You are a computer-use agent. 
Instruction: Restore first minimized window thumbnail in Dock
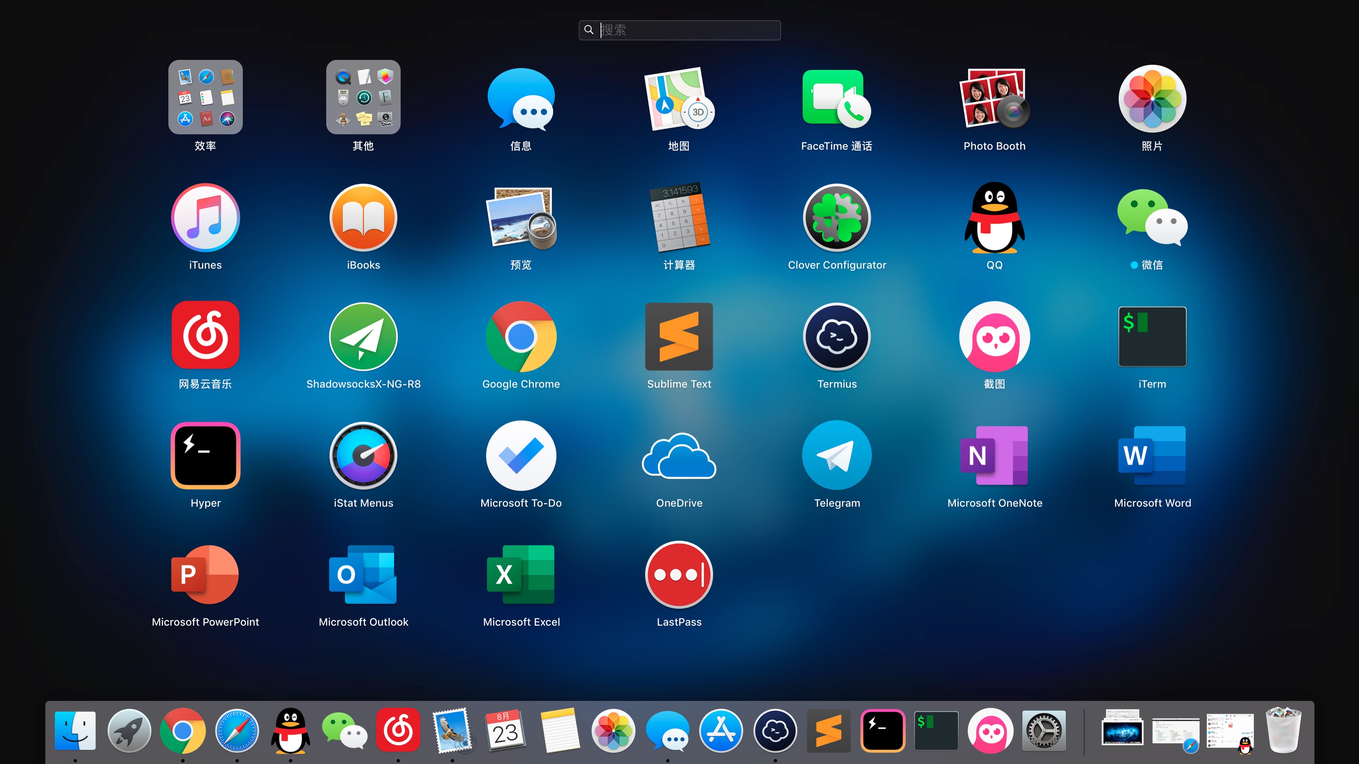pyautogui.click(x=1123, y=728)
